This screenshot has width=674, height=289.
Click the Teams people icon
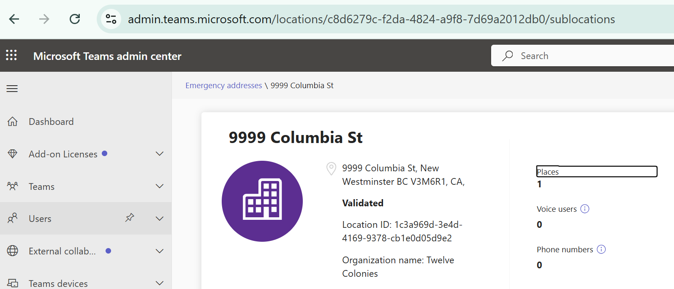click(x=13, y=186)
